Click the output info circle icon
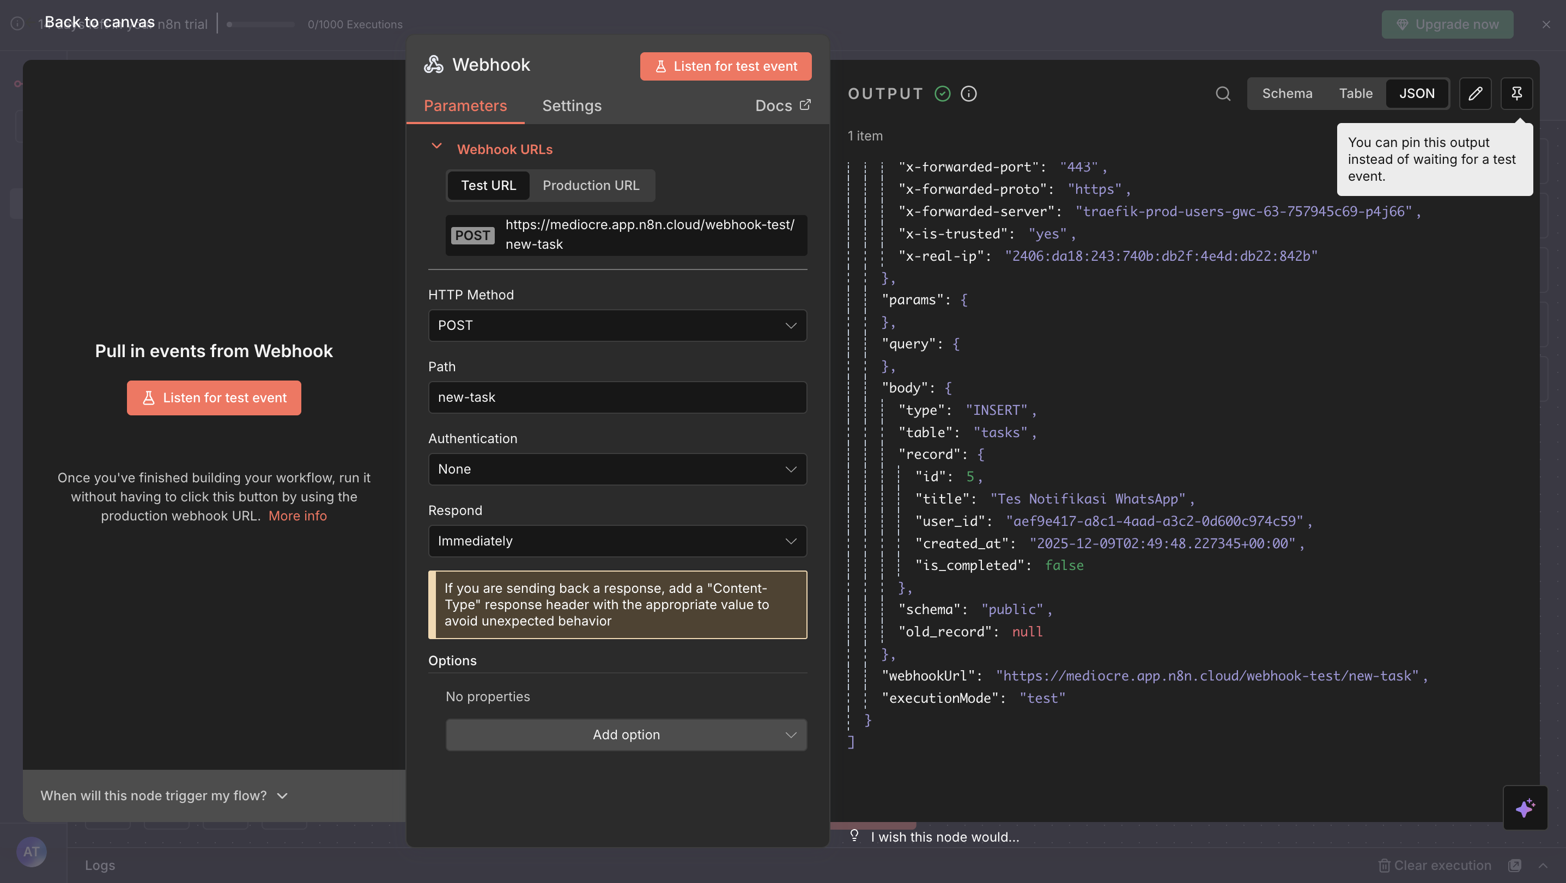The height and width of the screenshot is (883, 1566). point(968,94)
